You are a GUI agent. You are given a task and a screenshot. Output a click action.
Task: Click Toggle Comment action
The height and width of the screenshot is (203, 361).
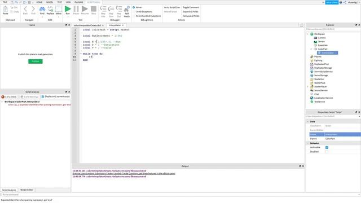191,7
